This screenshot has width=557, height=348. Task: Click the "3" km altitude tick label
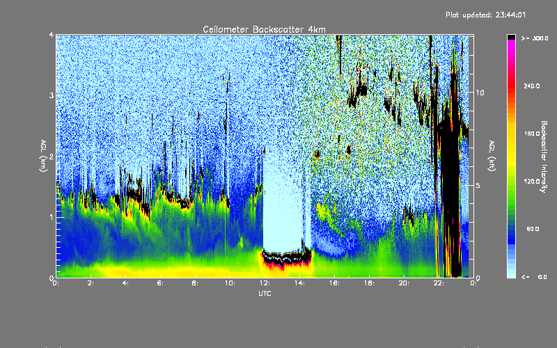coord(52,95)
